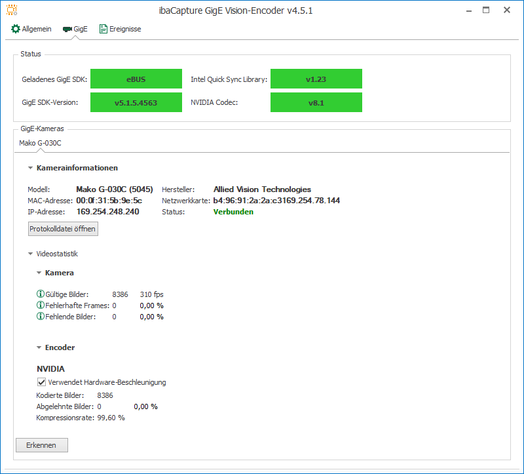Click the Erkennen button
Screen dimensions: 524x474
point(42,445)
